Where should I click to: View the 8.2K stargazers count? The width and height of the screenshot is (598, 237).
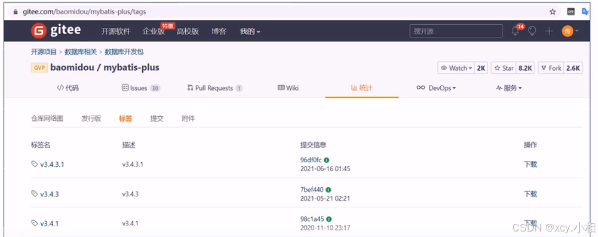[525, 68]
